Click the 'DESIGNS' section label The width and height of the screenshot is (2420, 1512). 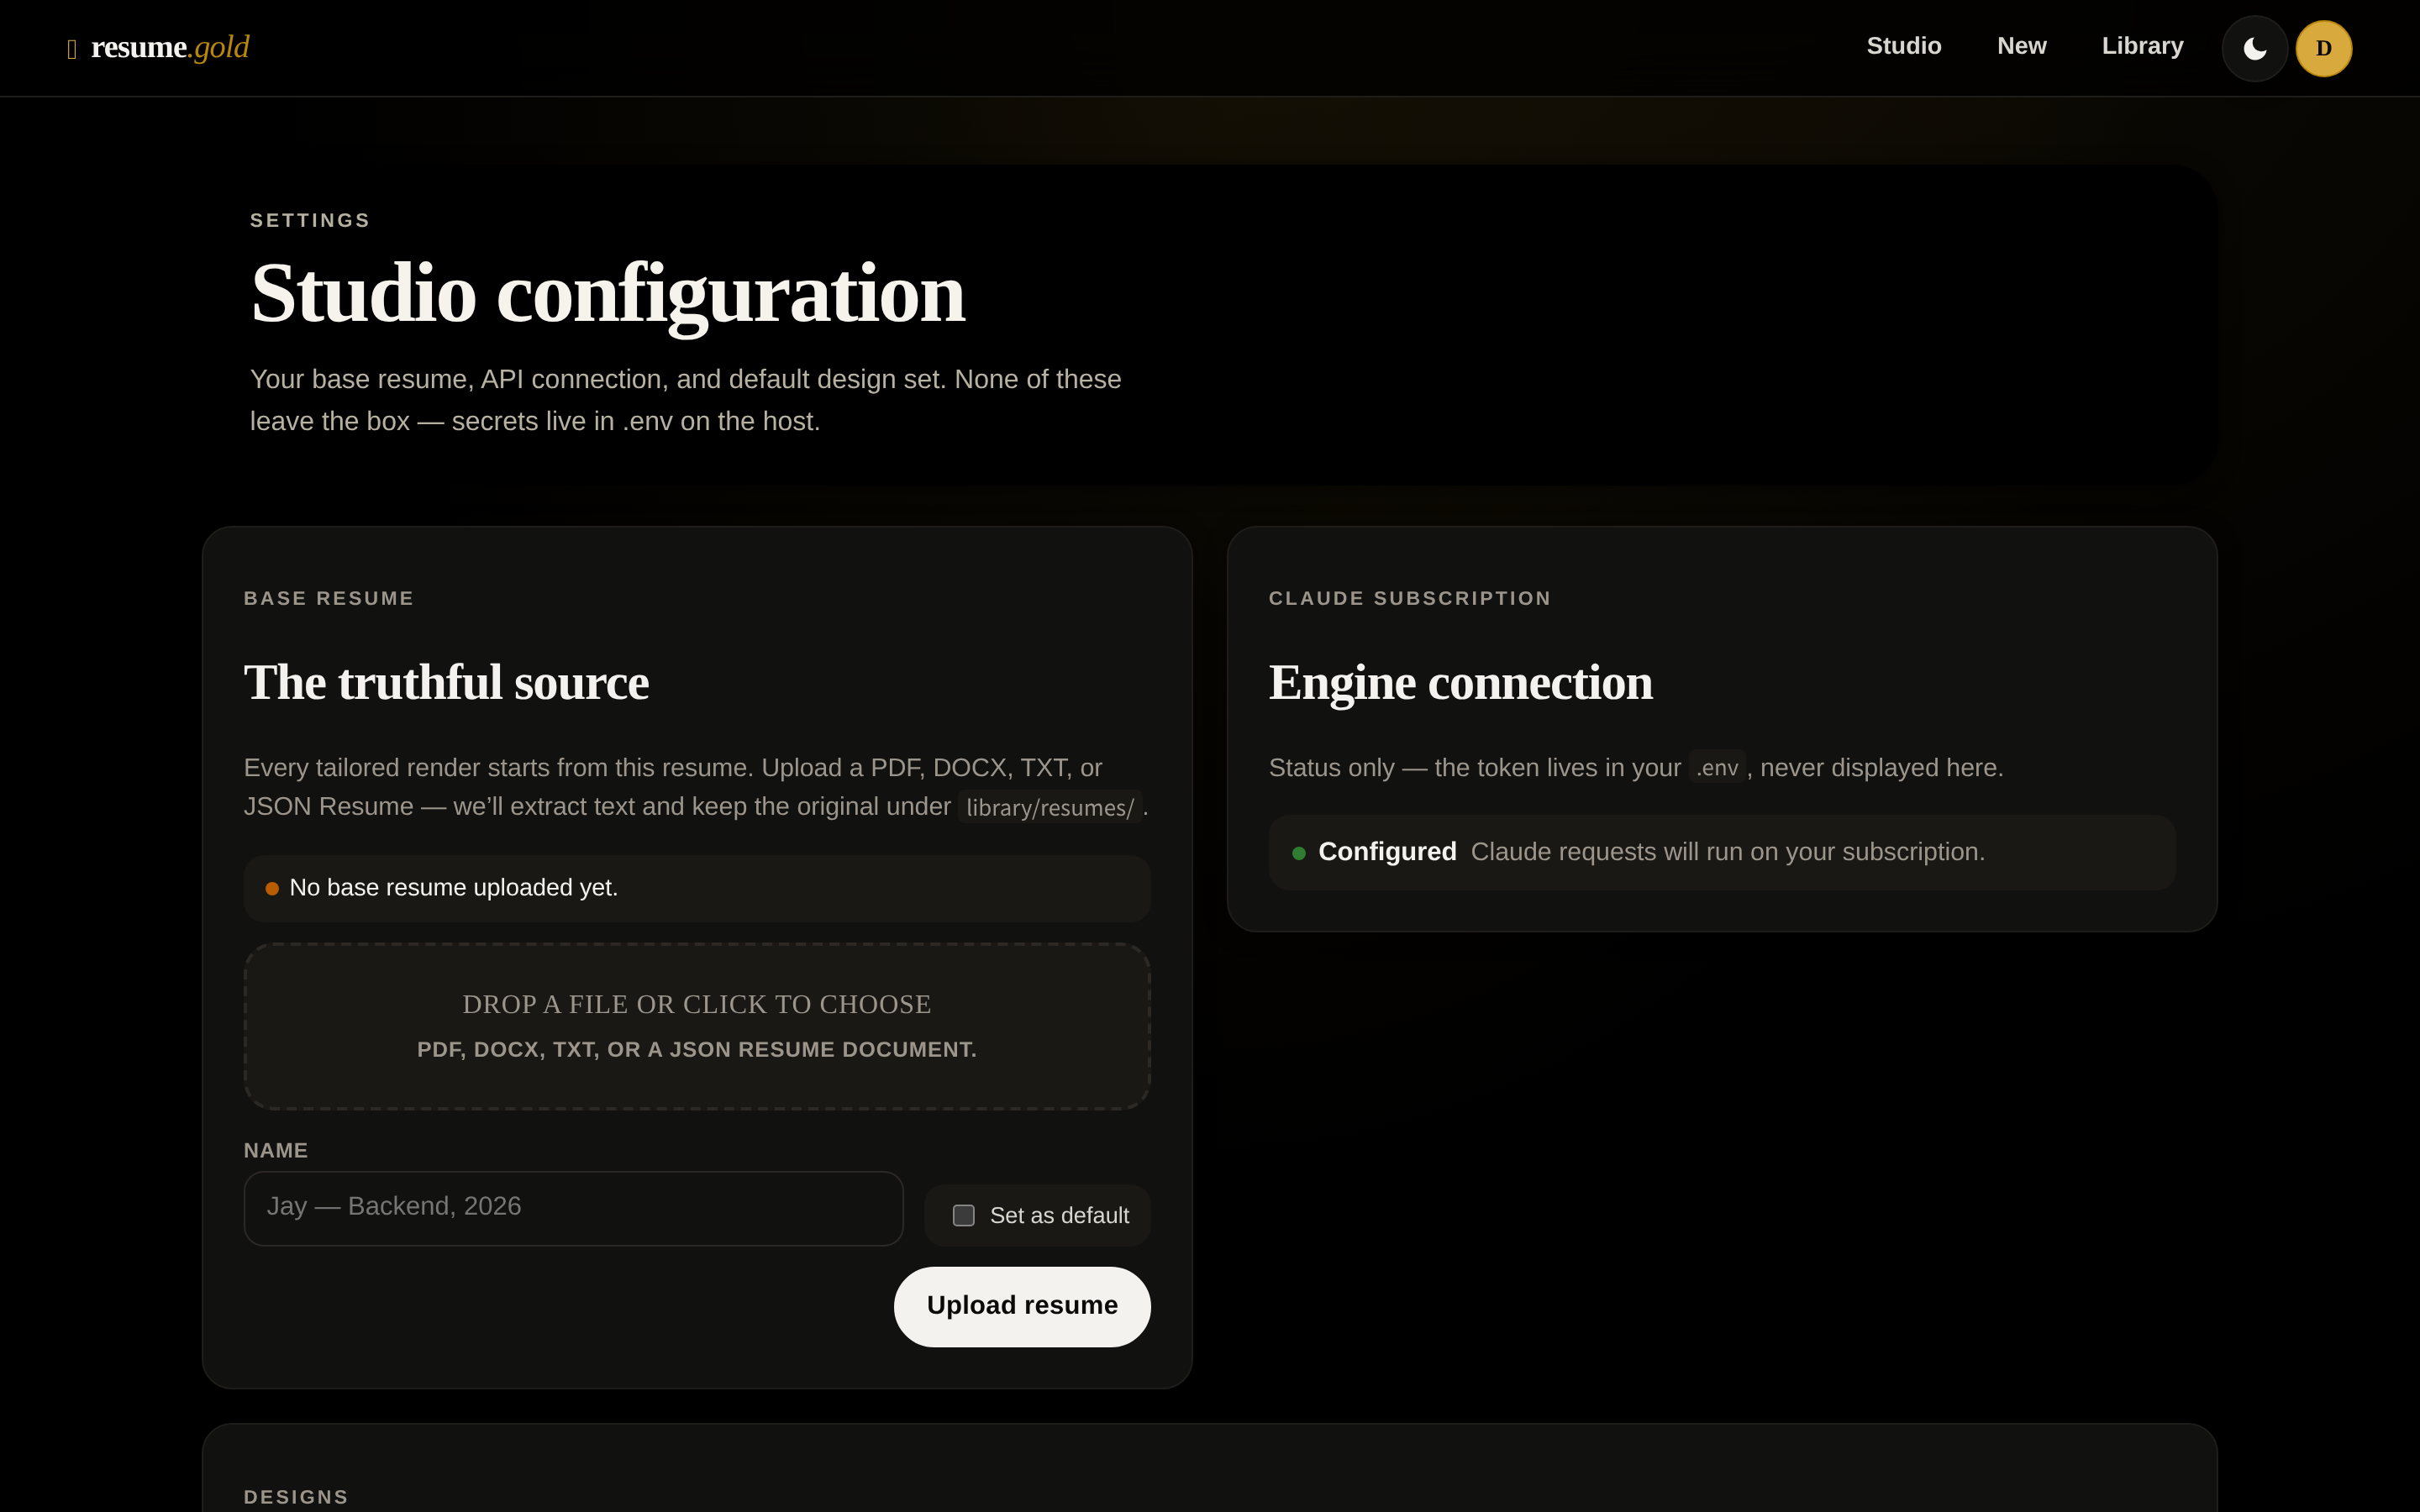(x=296, y=1497)
